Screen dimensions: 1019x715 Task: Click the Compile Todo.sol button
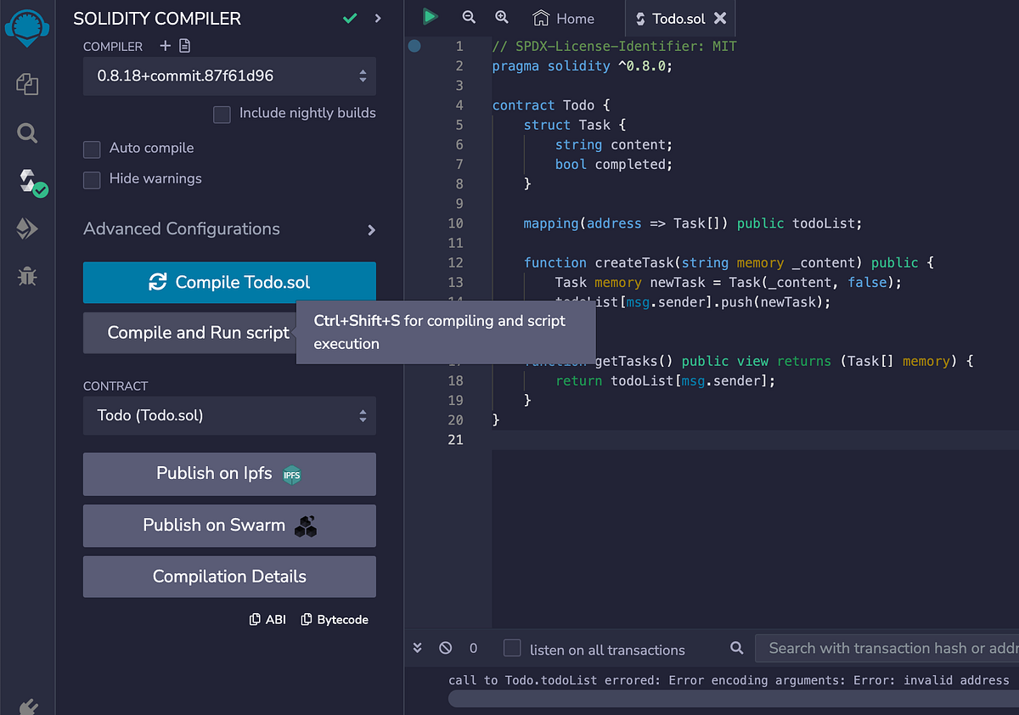pyautogui.click(x=229, y=281)
